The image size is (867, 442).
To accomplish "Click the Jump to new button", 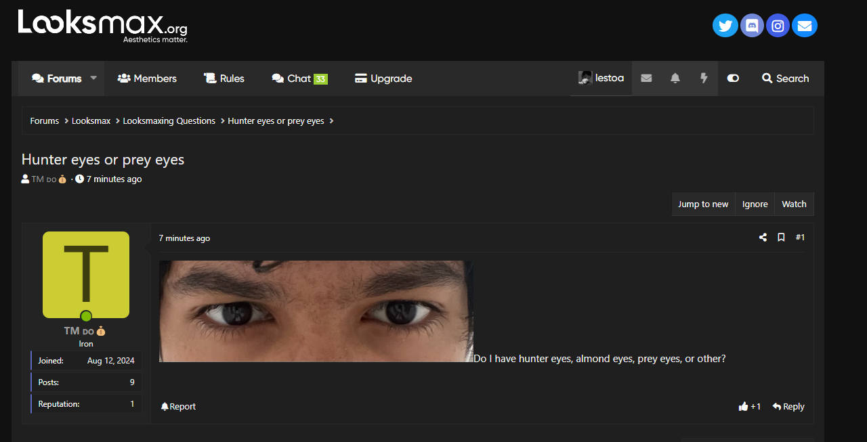I will 703,204.
